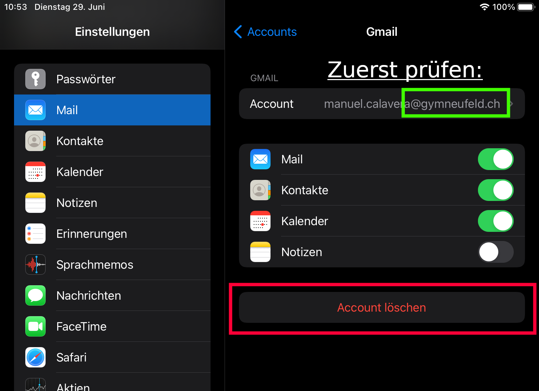Enable the Notizen sync toggle
Screen dimensions: 539x391
[495, 252]
